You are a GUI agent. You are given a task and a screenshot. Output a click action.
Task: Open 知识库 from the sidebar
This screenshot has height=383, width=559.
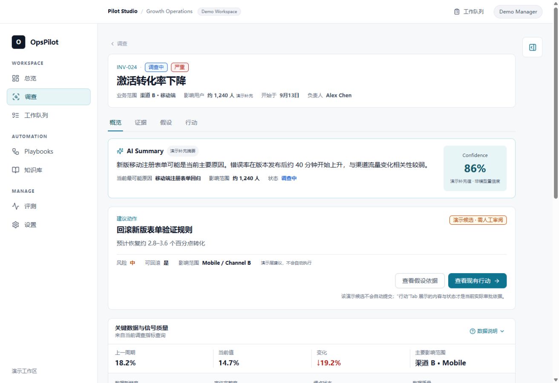click(49, 170)
